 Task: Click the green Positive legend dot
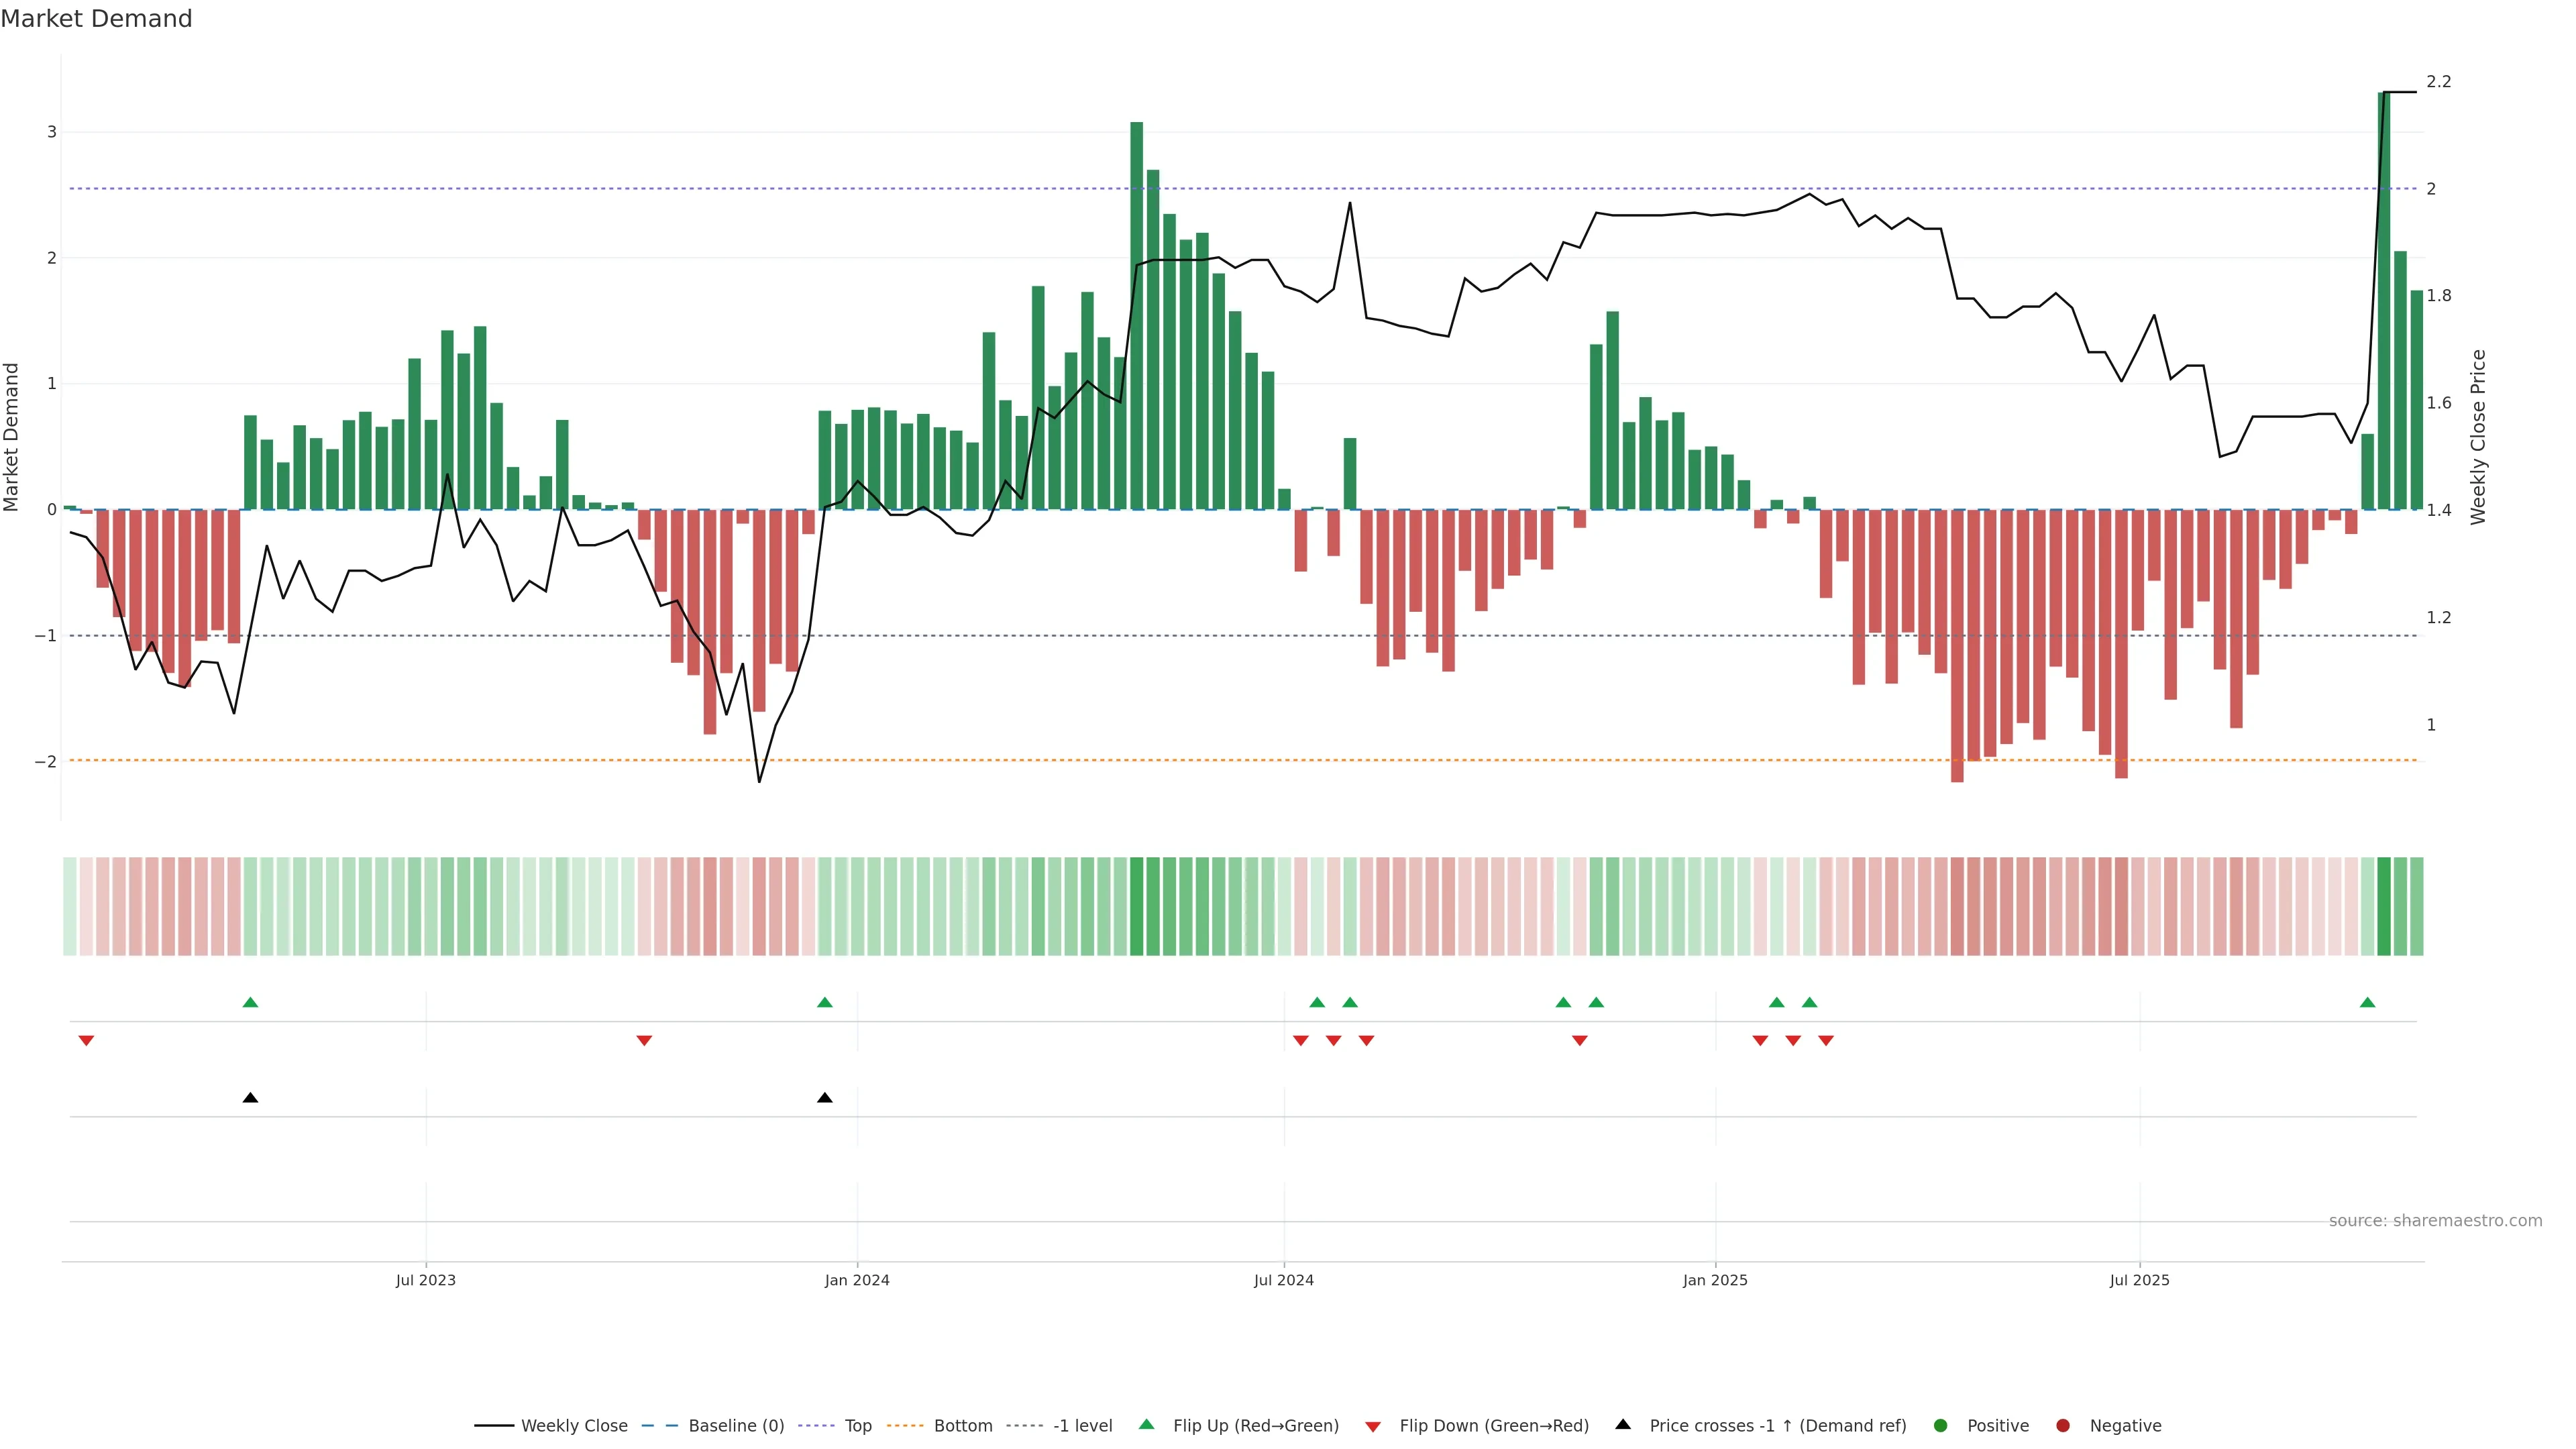click(x=1941, y=1426)
